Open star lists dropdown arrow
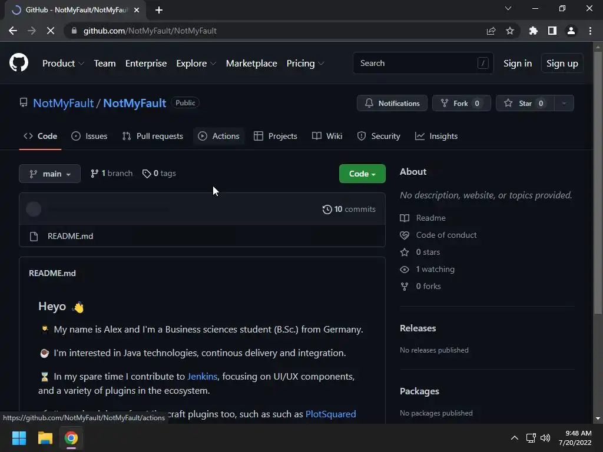 pyautogui.click(x=564, y=103)
